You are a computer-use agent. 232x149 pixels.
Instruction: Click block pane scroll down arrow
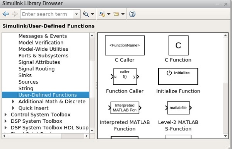click(x=225, y=136)
